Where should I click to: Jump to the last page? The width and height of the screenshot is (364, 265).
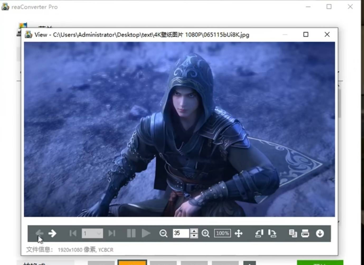tap(112, 233)
